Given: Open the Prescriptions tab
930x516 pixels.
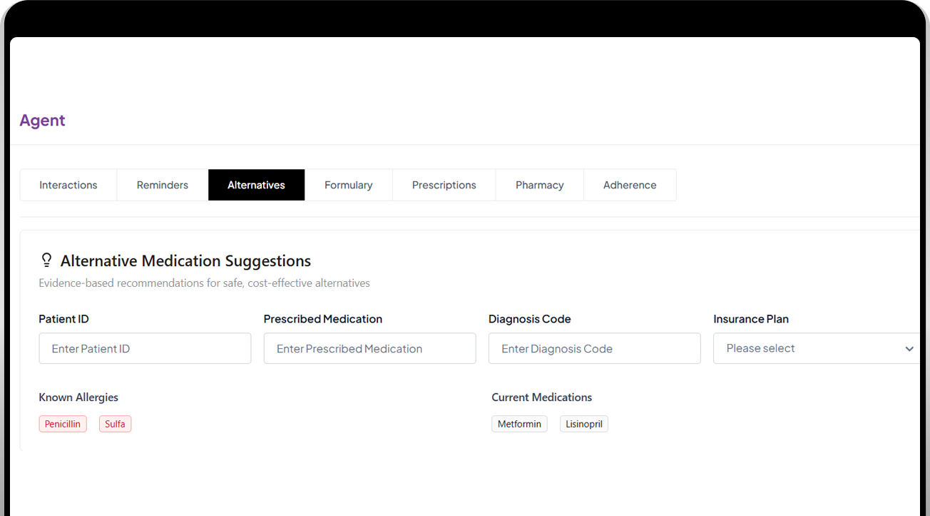Looking at the screenshot, I should pos(444,185).
